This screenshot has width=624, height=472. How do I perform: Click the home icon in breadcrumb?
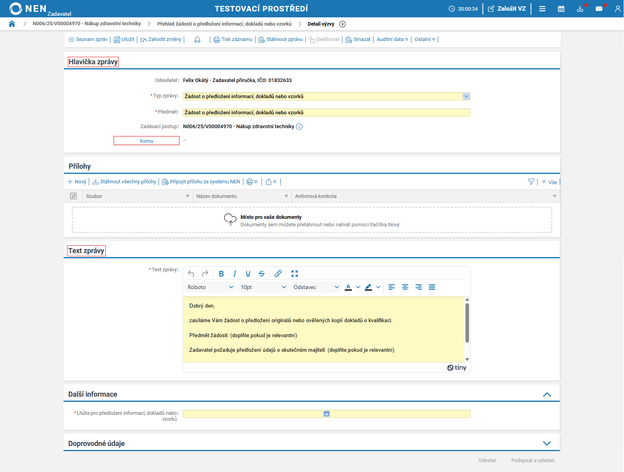(12, 24)
